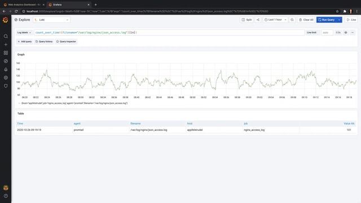Split the Explore view
This screenshot has height=203, width=361.
point(246,20)
